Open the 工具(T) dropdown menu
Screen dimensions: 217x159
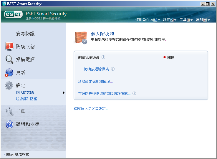click(x=186, y=20)
